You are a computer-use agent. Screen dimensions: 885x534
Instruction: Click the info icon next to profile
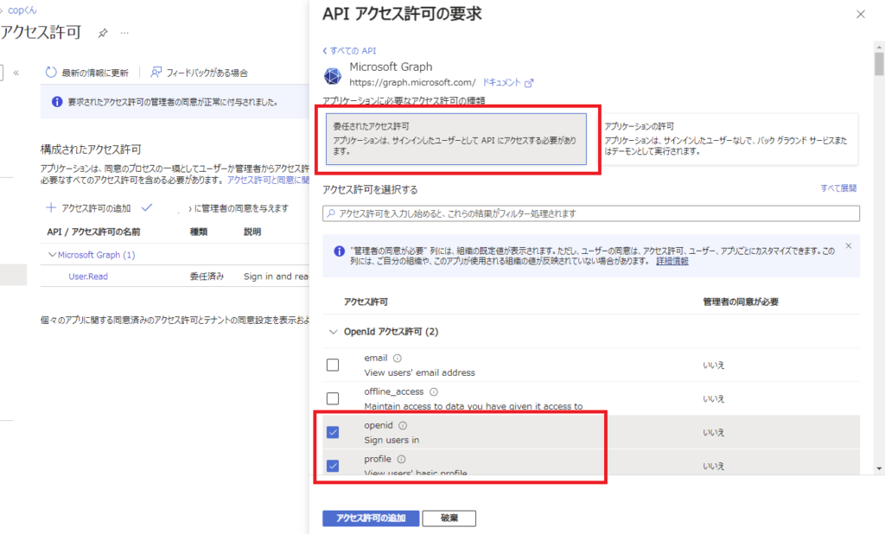401,459
